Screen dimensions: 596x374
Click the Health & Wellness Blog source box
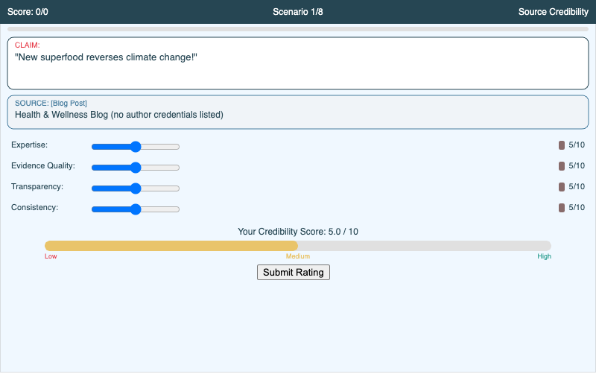coord(298,112)
